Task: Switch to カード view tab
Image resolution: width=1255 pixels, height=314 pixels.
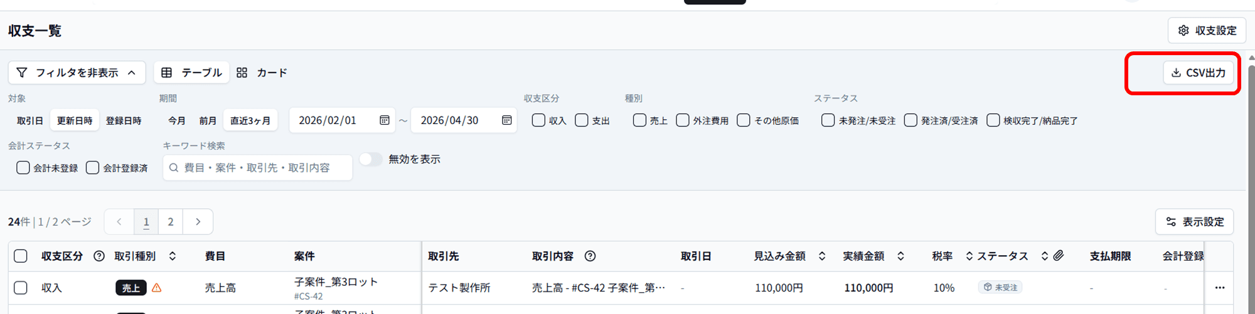Action: point(262,73)
